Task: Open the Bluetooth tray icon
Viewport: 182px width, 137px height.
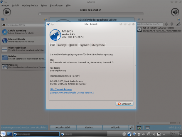Action: point(154,134)
